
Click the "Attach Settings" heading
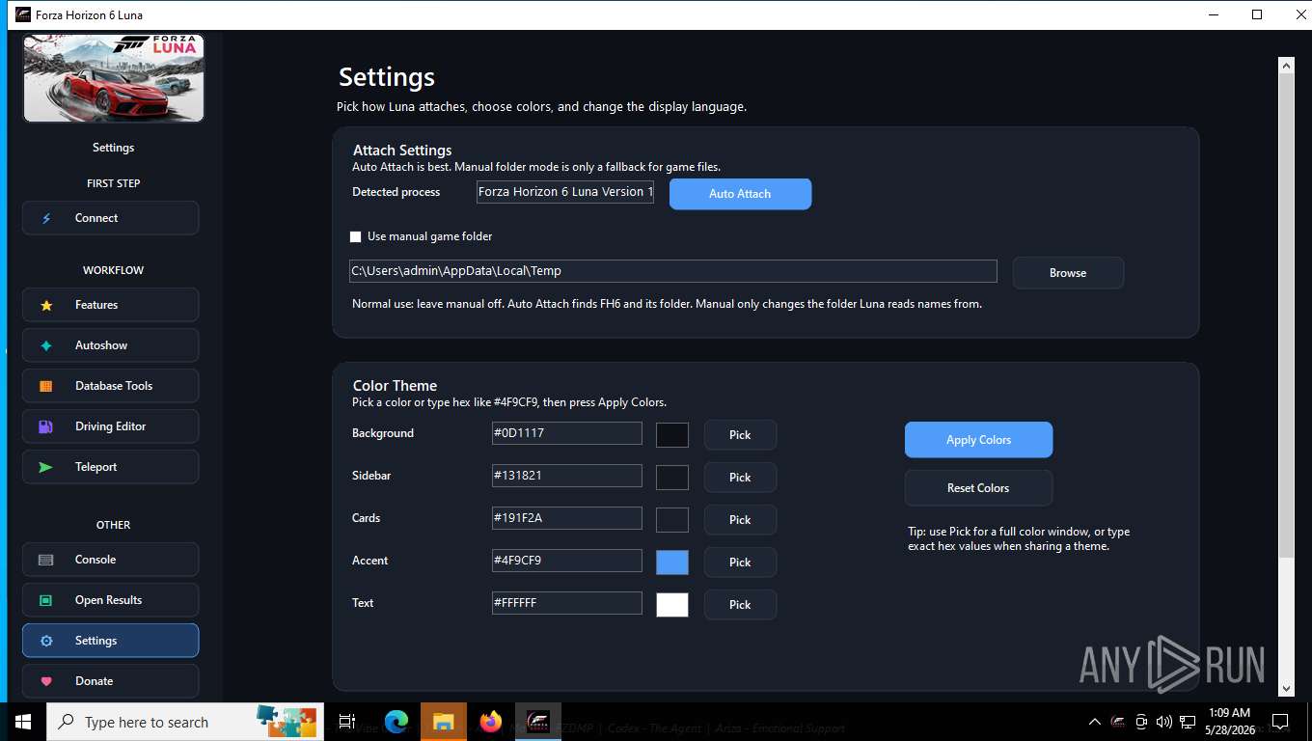pyautogui.click(x=402, y=151)
